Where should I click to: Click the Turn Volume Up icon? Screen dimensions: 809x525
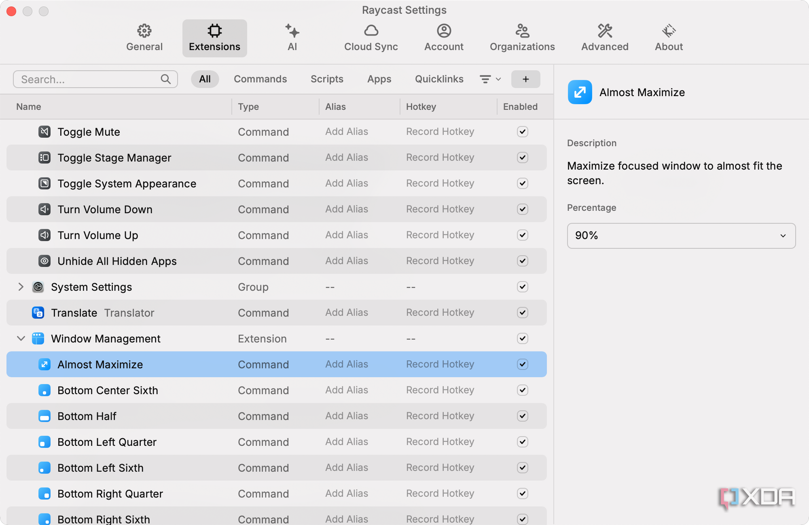(44, 235)
